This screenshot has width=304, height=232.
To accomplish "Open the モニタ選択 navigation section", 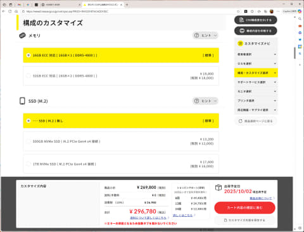I will (x=256, y=91).
